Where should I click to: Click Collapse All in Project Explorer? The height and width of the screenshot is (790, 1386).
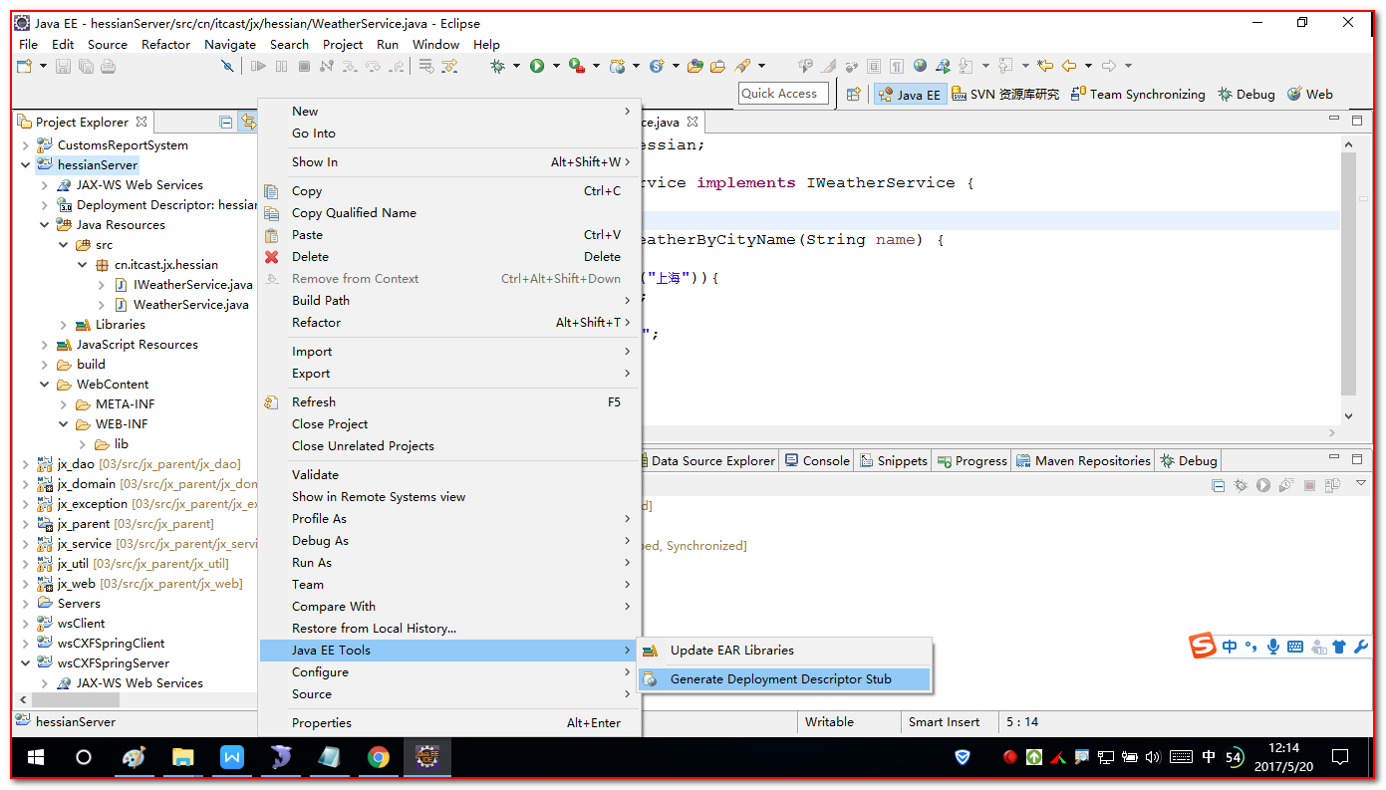coord(226,122)
